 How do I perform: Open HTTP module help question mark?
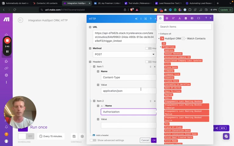(151, 19)
